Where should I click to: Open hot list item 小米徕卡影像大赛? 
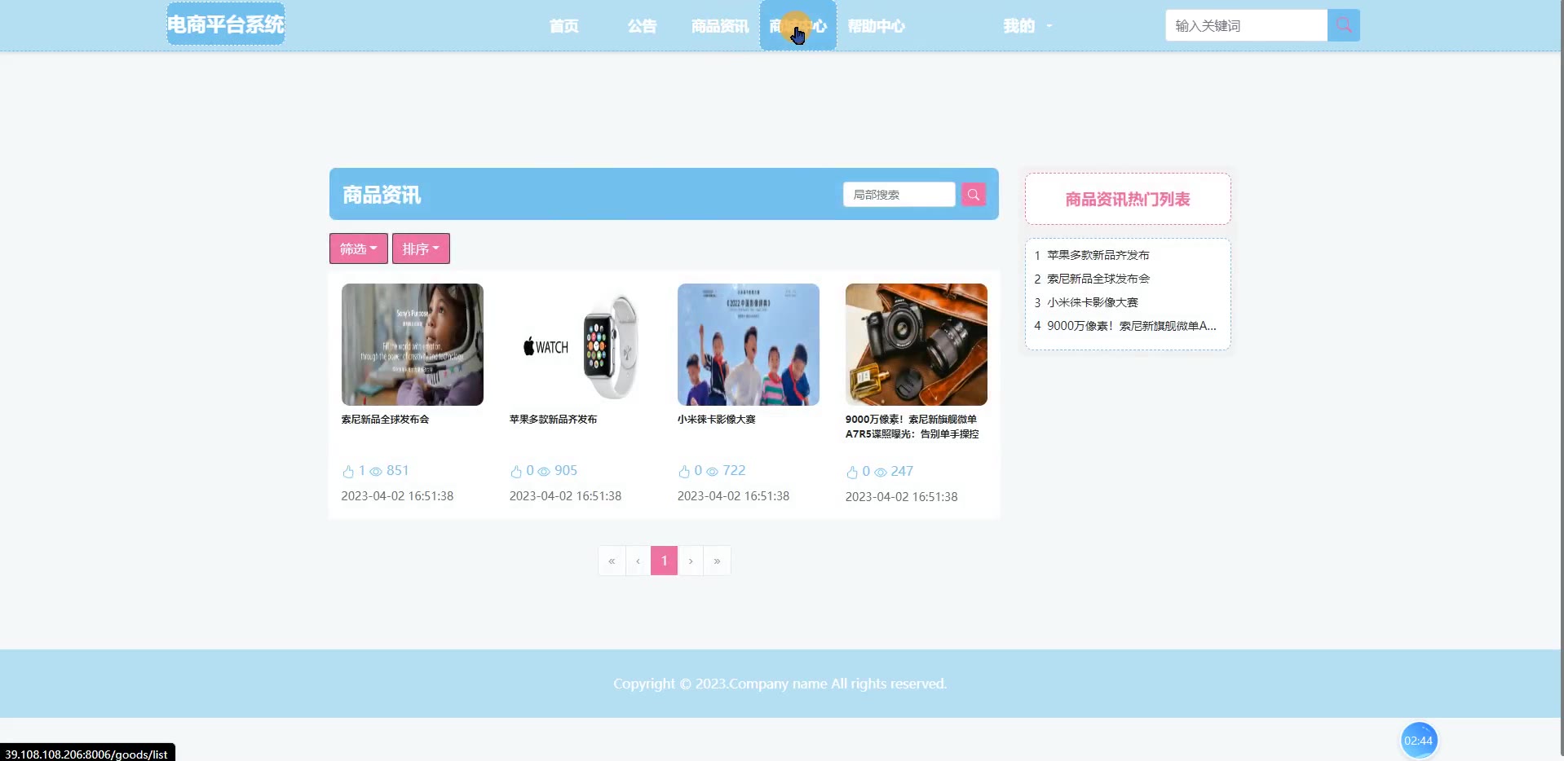point(1093,302)
